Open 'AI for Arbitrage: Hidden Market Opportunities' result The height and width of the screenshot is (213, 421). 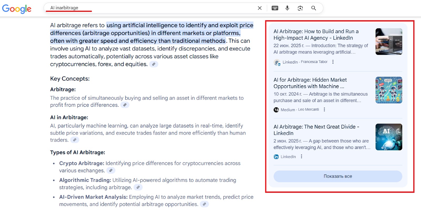pyautogui.click(x=310, y=83)
